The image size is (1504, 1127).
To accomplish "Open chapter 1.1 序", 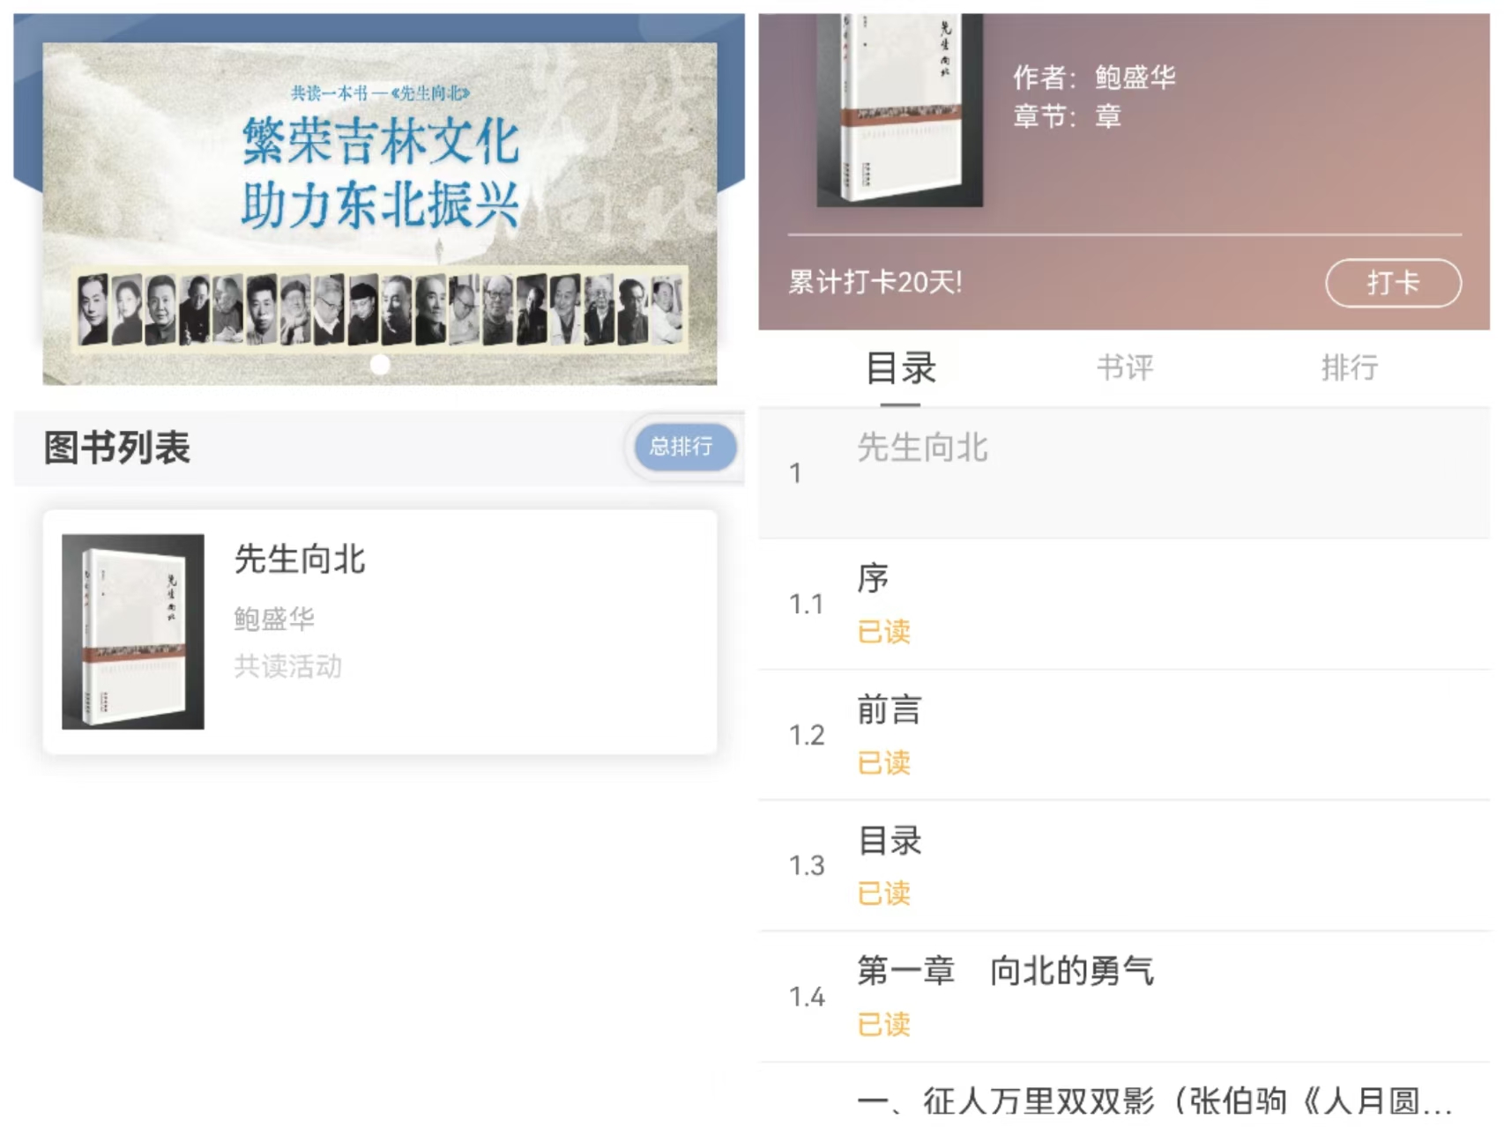I will pyautogui.click(x=1124, y=604).
